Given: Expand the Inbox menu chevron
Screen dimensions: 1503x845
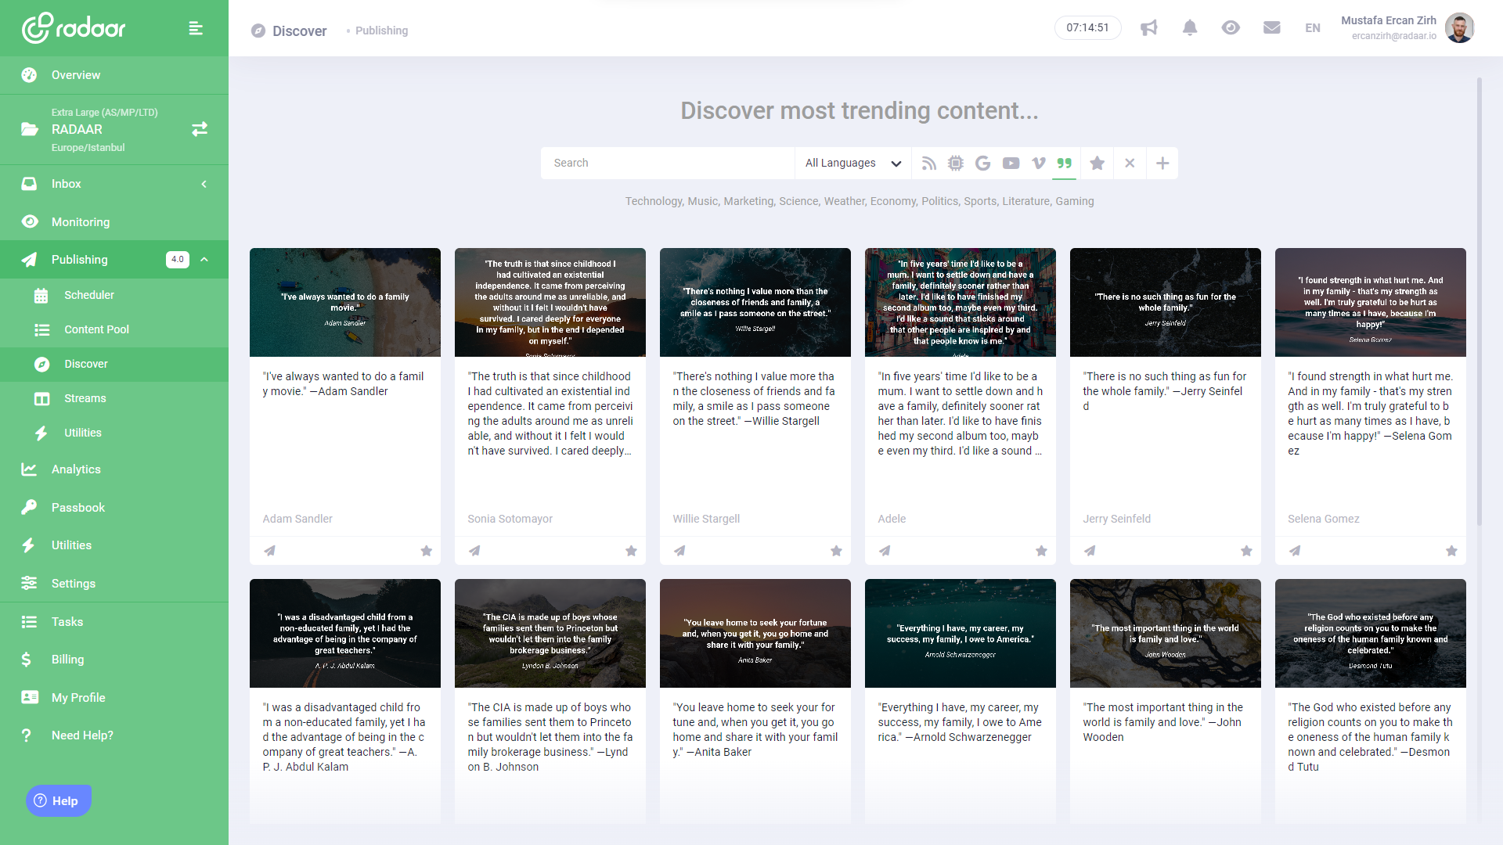Looking at the screenshot, I should [x=204, y=184].
